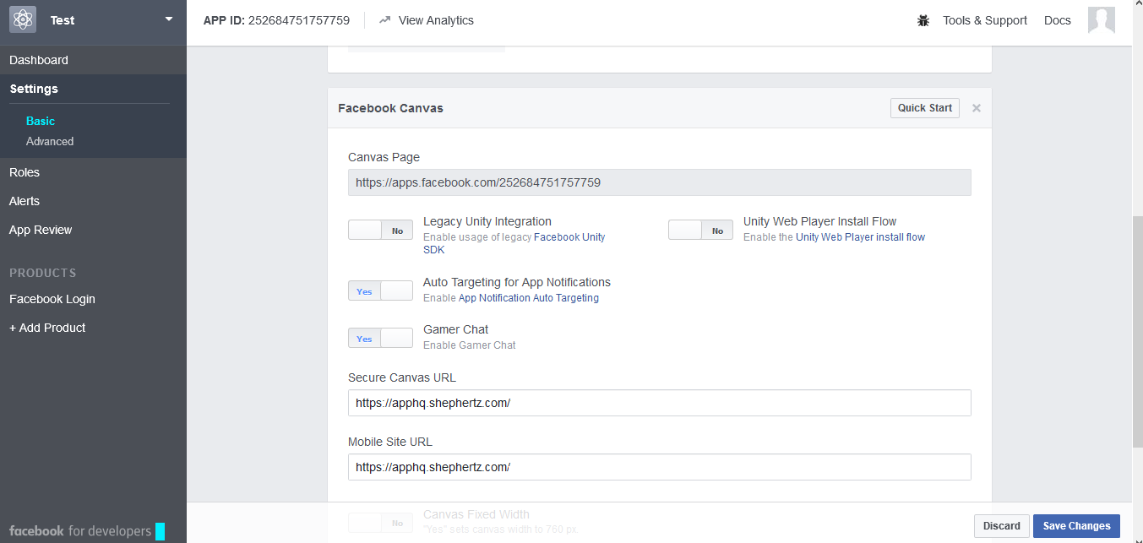The image size is (1143, 543).
Task: Toggle Unity Web Player Install Flow switch
Action: pos(700,231)
